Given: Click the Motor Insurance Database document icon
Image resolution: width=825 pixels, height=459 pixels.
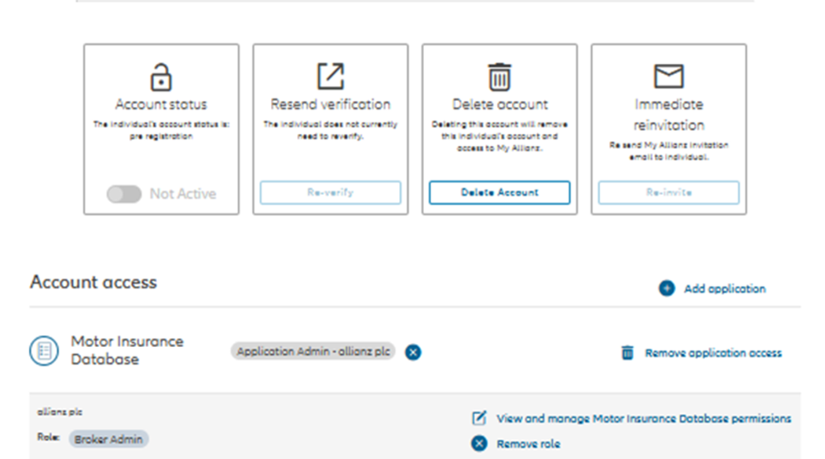Looking at the screenshot, I should (44, 350).
